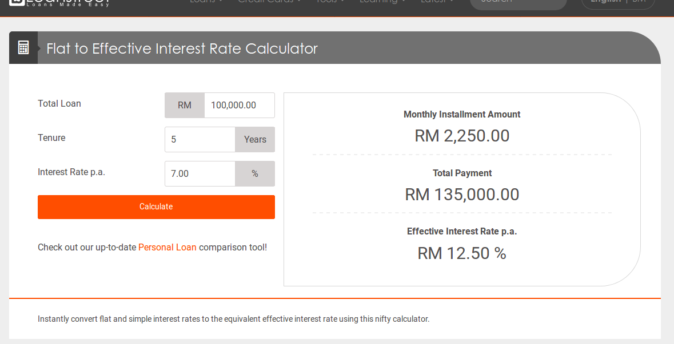
Task: Open the Tools dropdown menu
Action: (330, 2)
